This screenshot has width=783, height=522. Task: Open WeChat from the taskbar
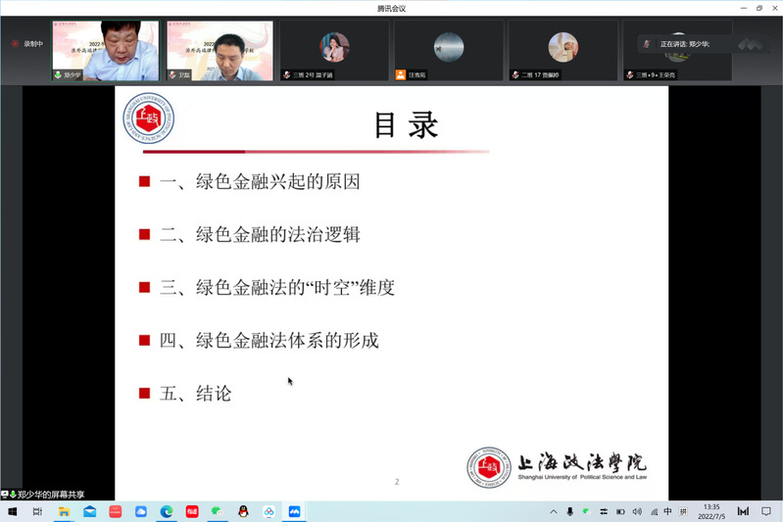[x=218, y=511]
